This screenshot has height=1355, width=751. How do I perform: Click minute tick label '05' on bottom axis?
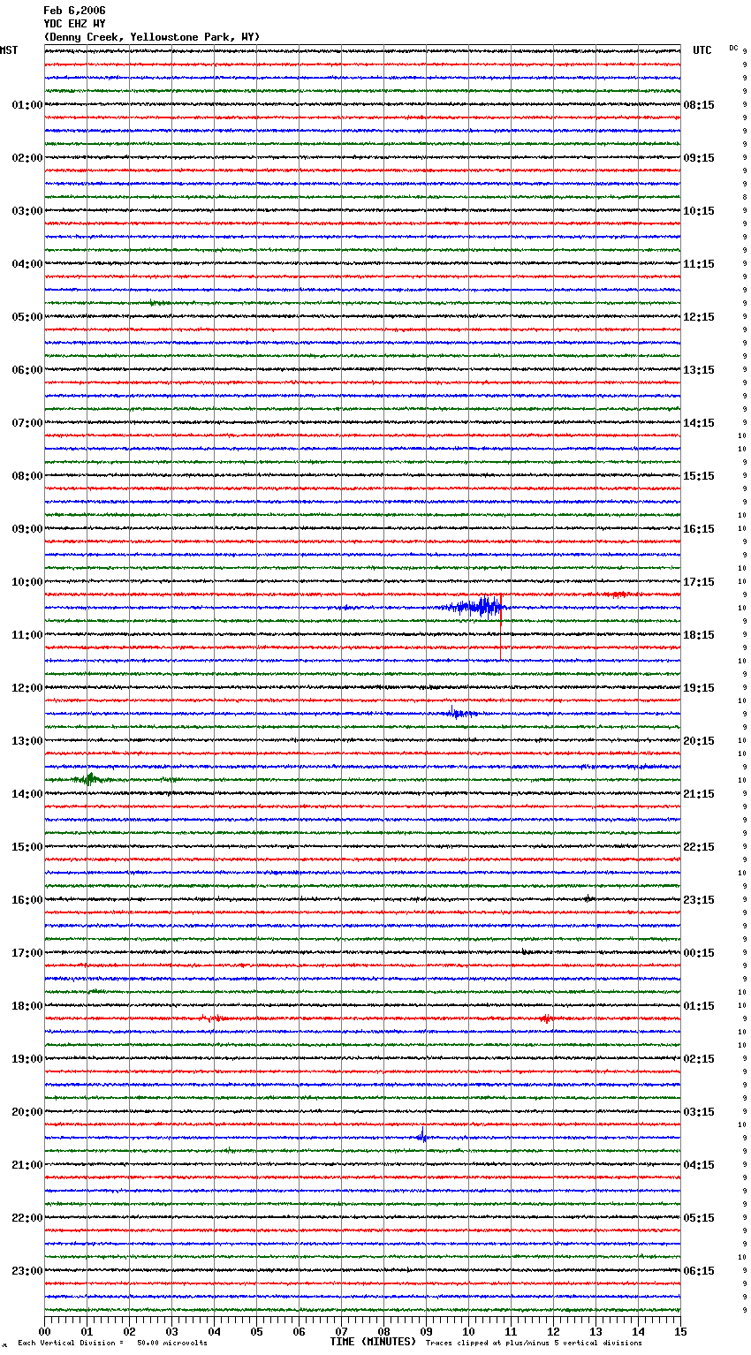point(256,1331)
